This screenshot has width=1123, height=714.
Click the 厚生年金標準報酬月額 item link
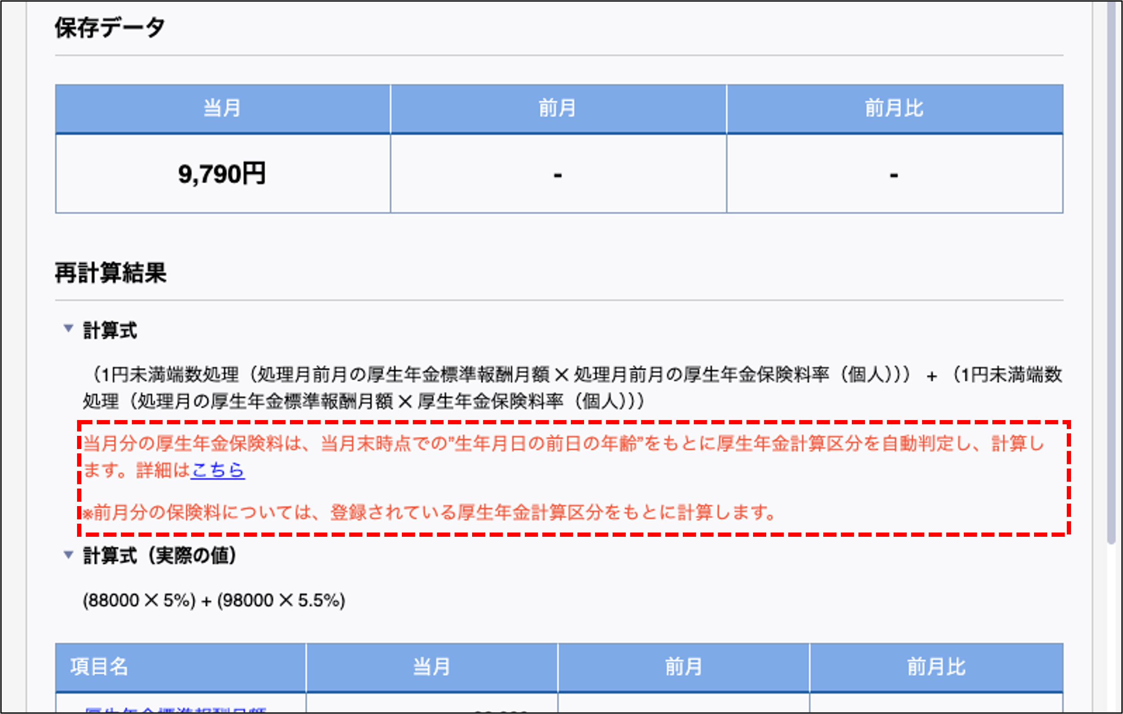pyautogui.click(x=177, y=710)
